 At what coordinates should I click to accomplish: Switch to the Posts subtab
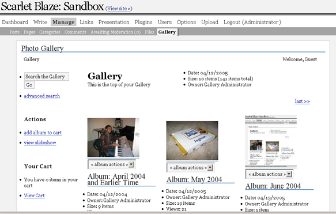click(14, 32)
